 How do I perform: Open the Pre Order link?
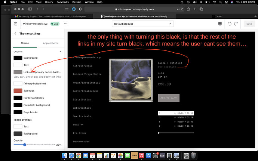[x=80, y=133]
